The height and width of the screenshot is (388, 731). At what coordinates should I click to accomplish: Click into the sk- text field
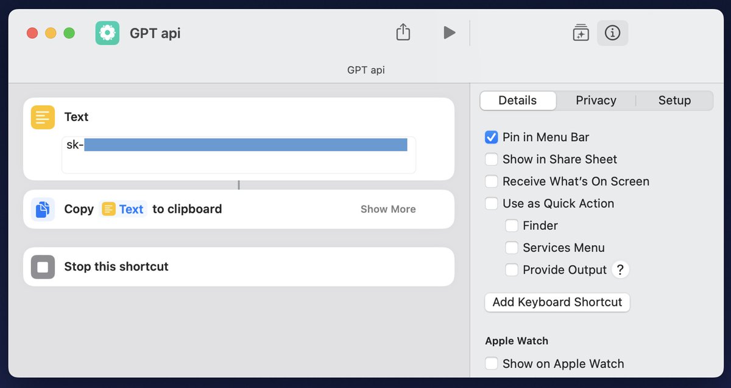[x=239, y=155]
